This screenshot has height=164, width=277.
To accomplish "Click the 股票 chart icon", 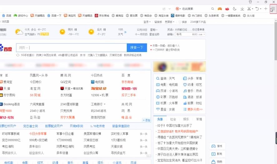I will 185,103.
